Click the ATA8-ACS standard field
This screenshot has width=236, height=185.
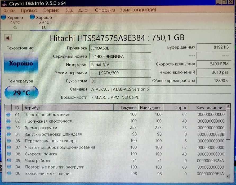click(160, 89)
